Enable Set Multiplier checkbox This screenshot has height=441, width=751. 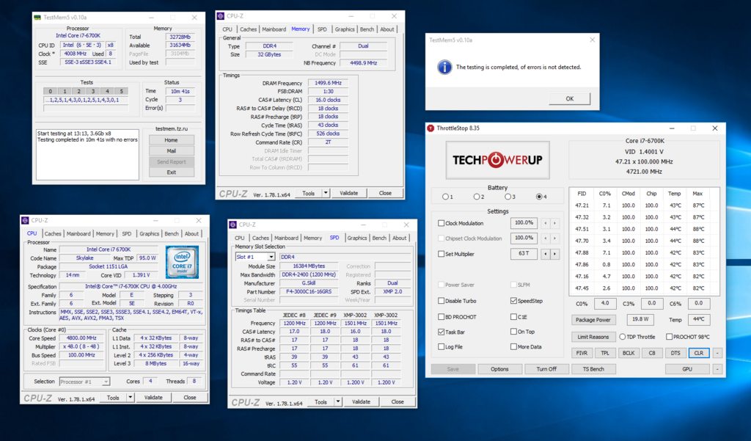pos(441,254)
